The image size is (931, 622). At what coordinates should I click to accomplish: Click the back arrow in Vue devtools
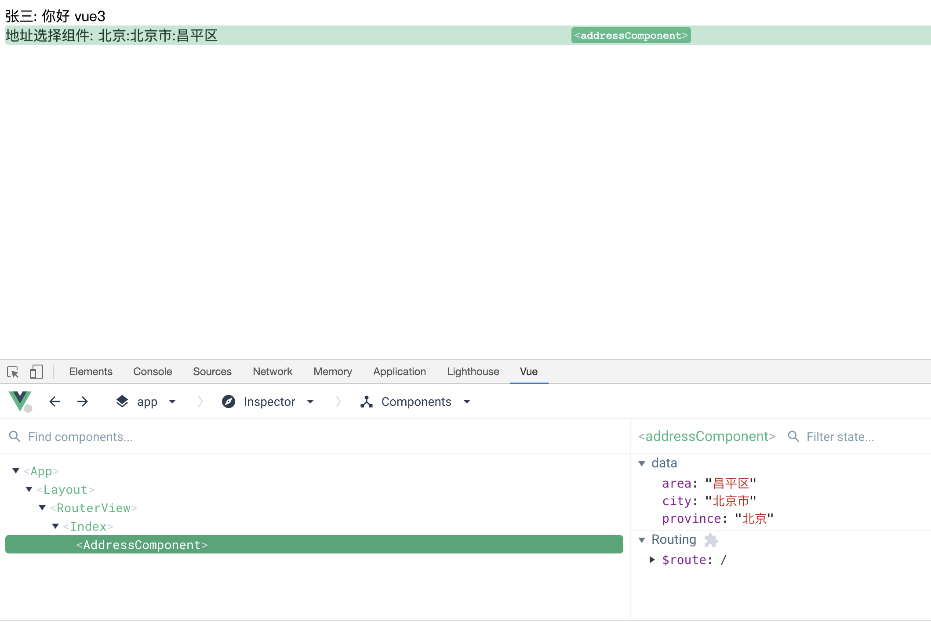click(55, 401)
